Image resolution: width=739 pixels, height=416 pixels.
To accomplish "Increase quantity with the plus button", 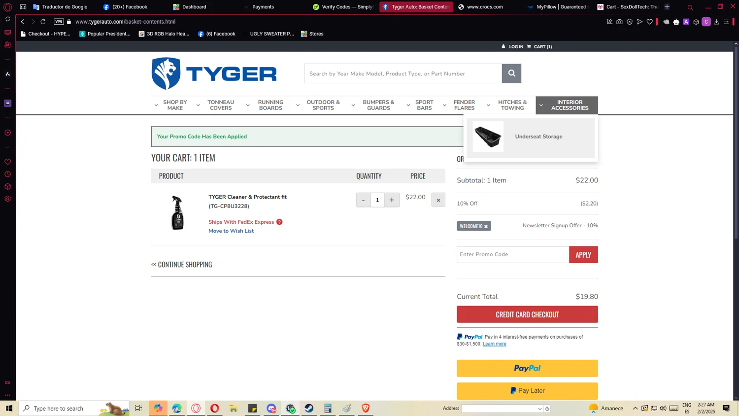I will [x=392, y=200].
